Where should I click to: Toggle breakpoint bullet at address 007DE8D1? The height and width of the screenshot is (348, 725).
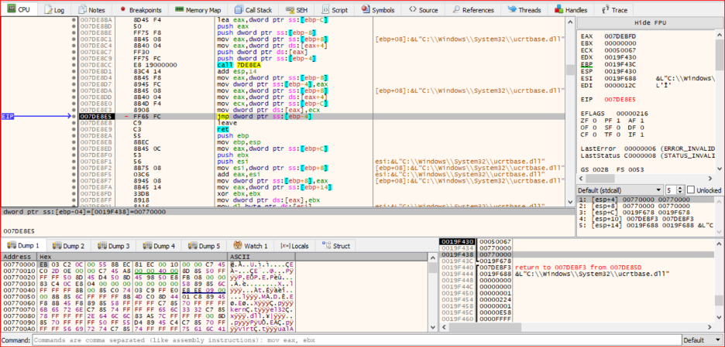coord(74,72)
